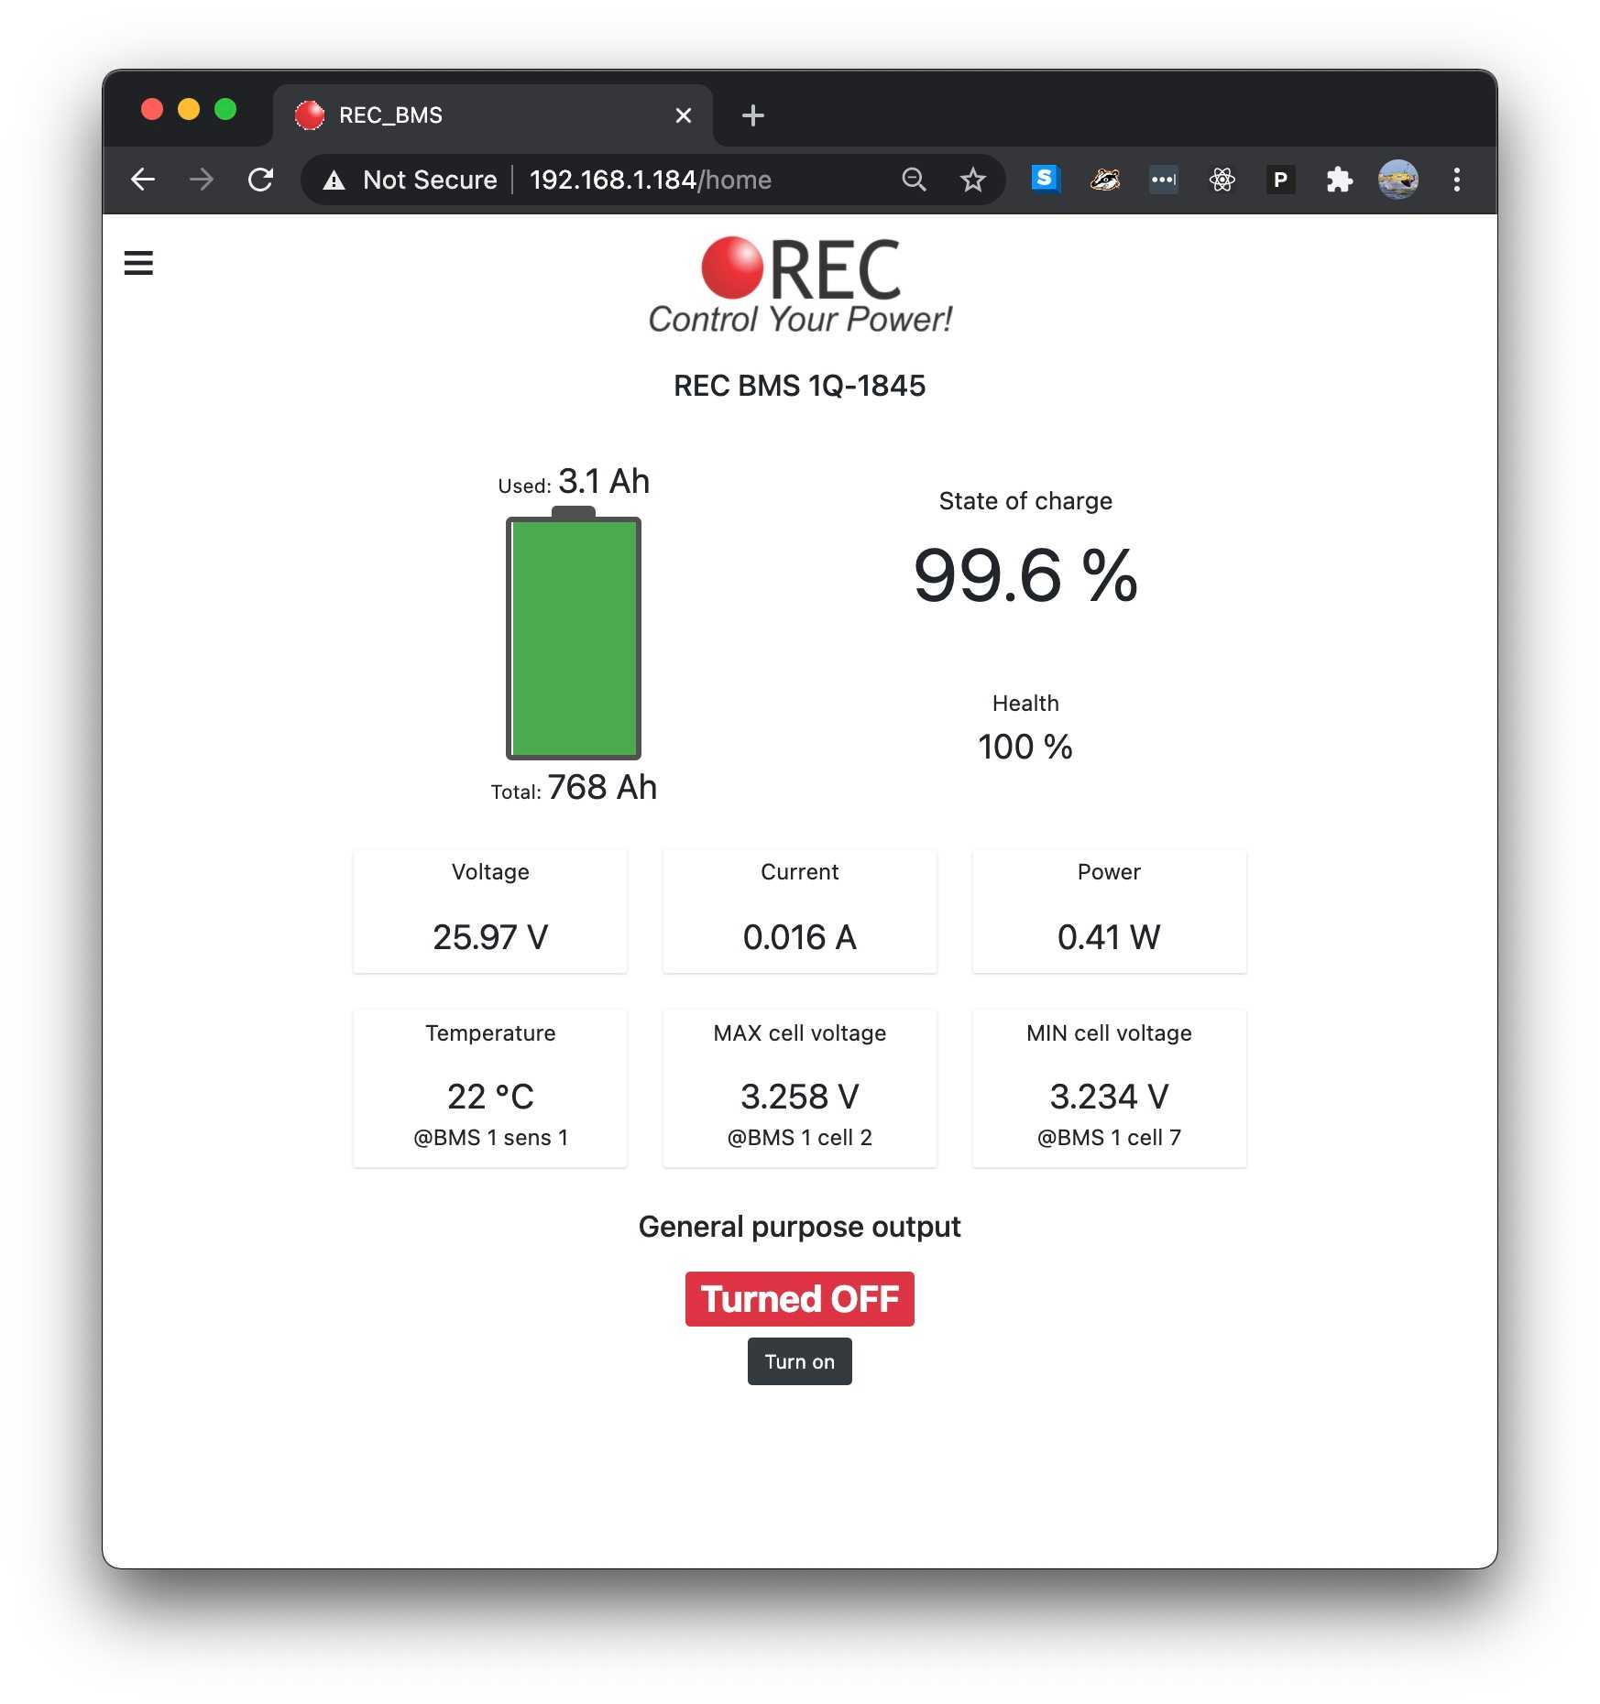Viewport: 1600px width, 1704px height.
Task: Bookmark this page with the star icon
Action: click(x=972, y=180)
